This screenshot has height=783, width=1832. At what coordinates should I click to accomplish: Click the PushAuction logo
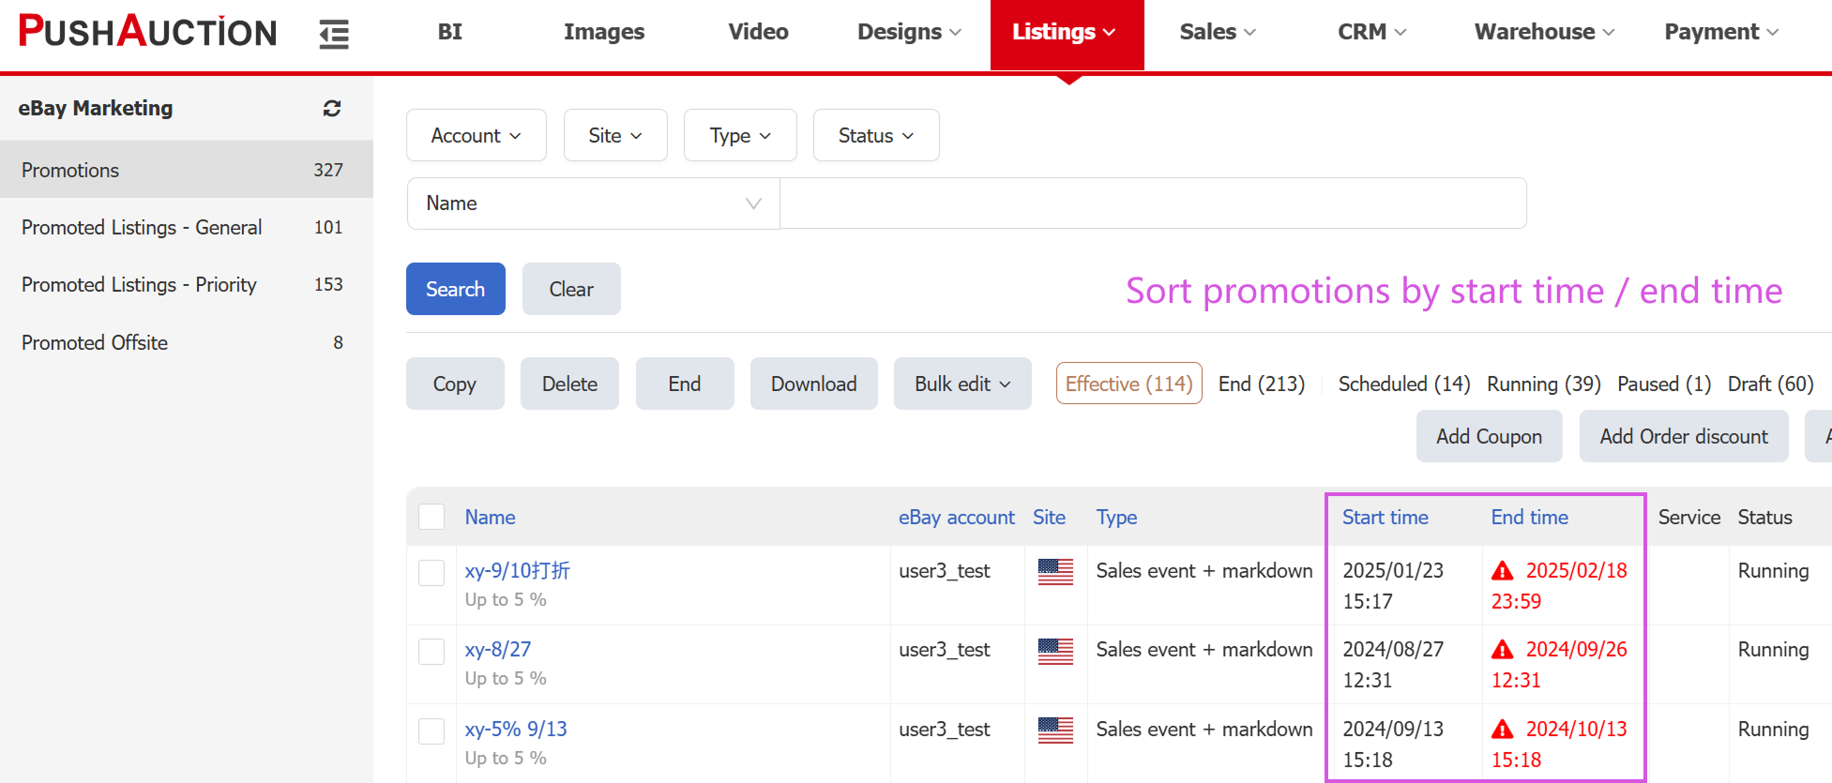tap(148, 32)
